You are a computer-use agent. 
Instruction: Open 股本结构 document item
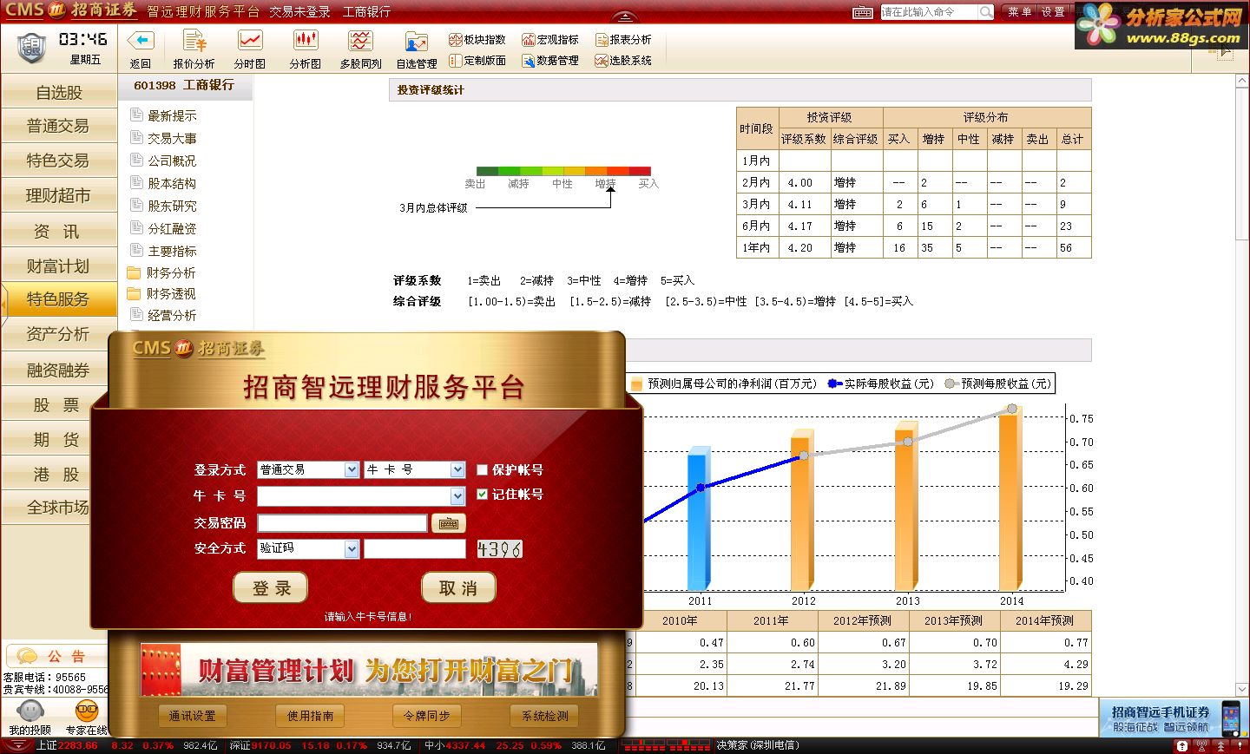(163, 183)
